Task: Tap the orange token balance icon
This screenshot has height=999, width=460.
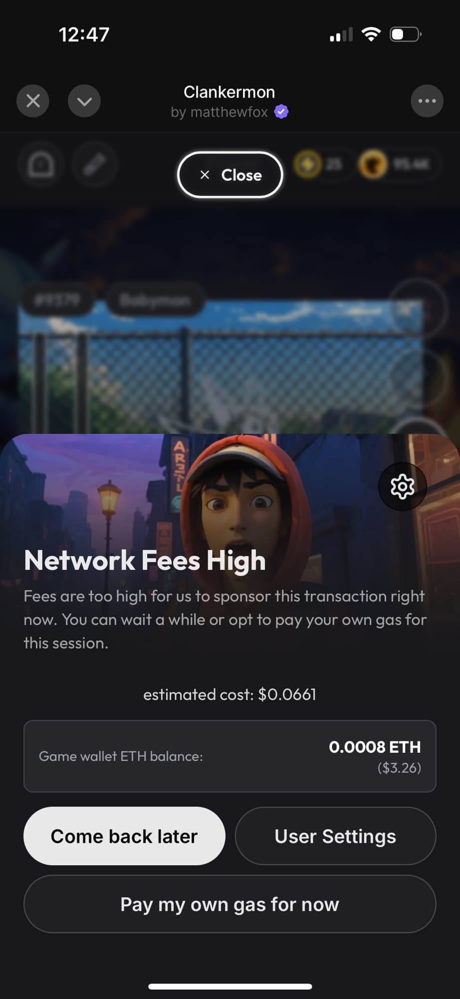Action: (373, 164)
